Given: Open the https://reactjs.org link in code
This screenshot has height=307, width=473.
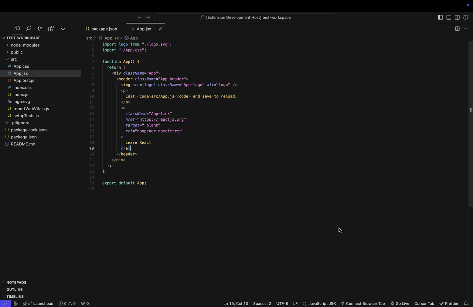Looking at the screenshot, I should point(161,119).
